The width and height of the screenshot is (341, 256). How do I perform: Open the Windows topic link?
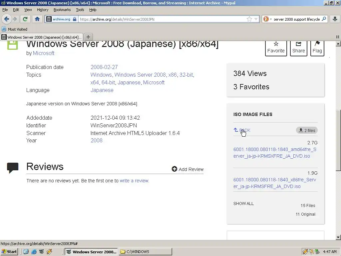(101, 75)
